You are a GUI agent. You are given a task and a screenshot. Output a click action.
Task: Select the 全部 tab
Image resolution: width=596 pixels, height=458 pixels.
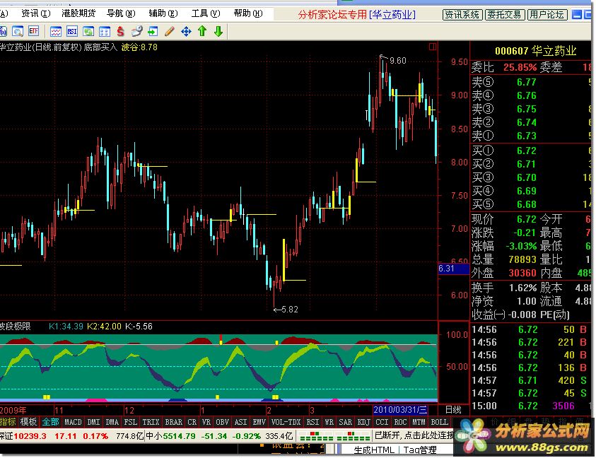pyautogui.click(x=50, y=422)
